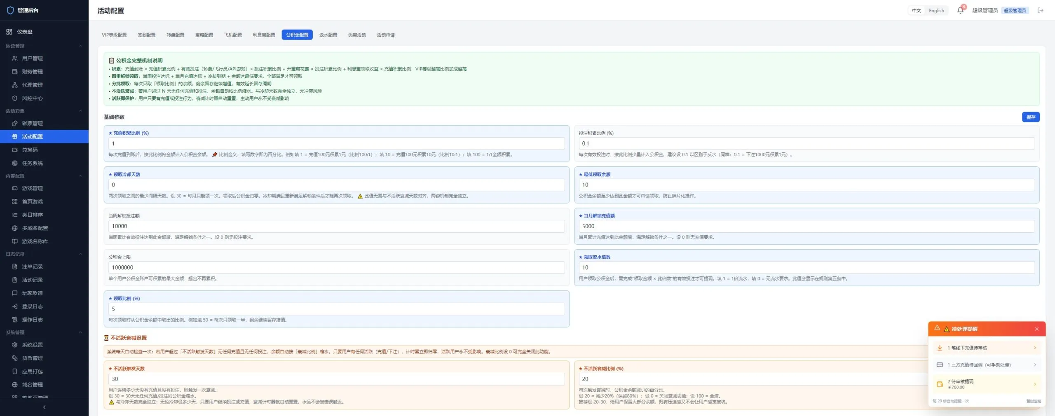Switch to the 转盘配置 tab
1055x416 pixels.
(175, 35)
